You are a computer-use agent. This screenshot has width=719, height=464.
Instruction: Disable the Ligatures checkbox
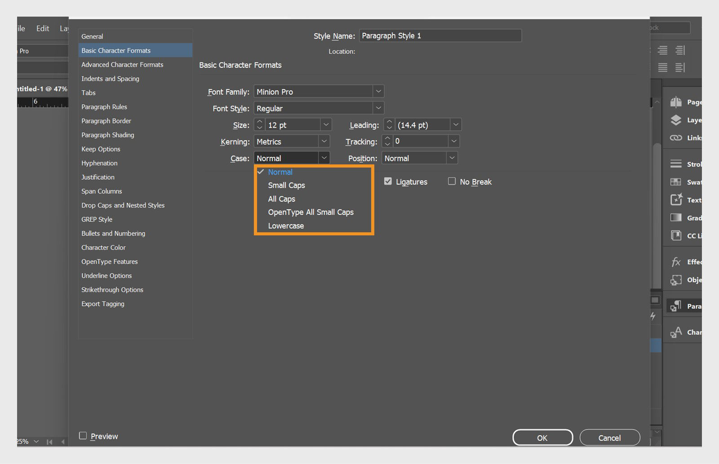click(388, 181)
